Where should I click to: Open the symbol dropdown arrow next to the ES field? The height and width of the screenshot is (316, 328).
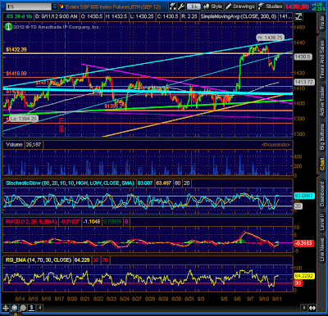55,7
